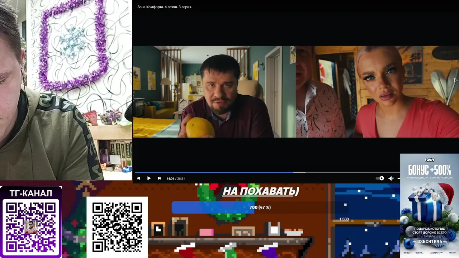Click the streamer webcam feed

tap(66, 90)
